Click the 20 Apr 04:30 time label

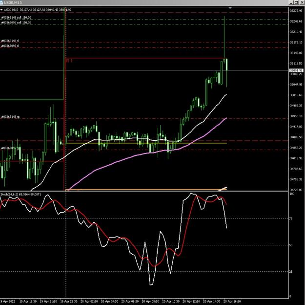pos(109,302)
